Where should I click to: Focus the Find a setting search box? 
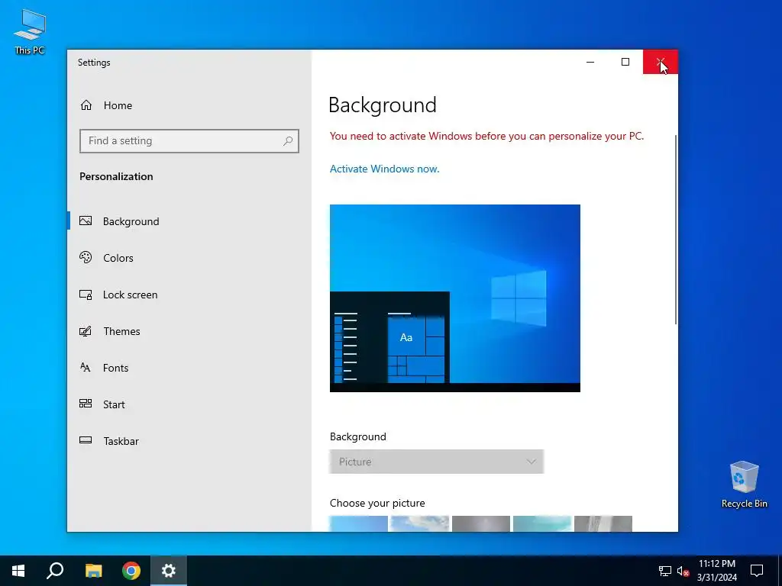[189, 141]
